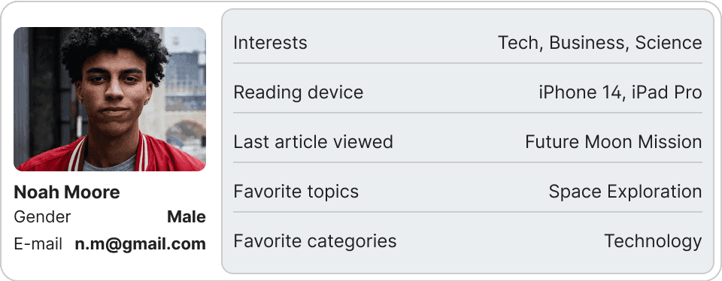The width and height of the screenshot is (722, 281).
Task: Click the Favorite topics label
Action: 296,192
